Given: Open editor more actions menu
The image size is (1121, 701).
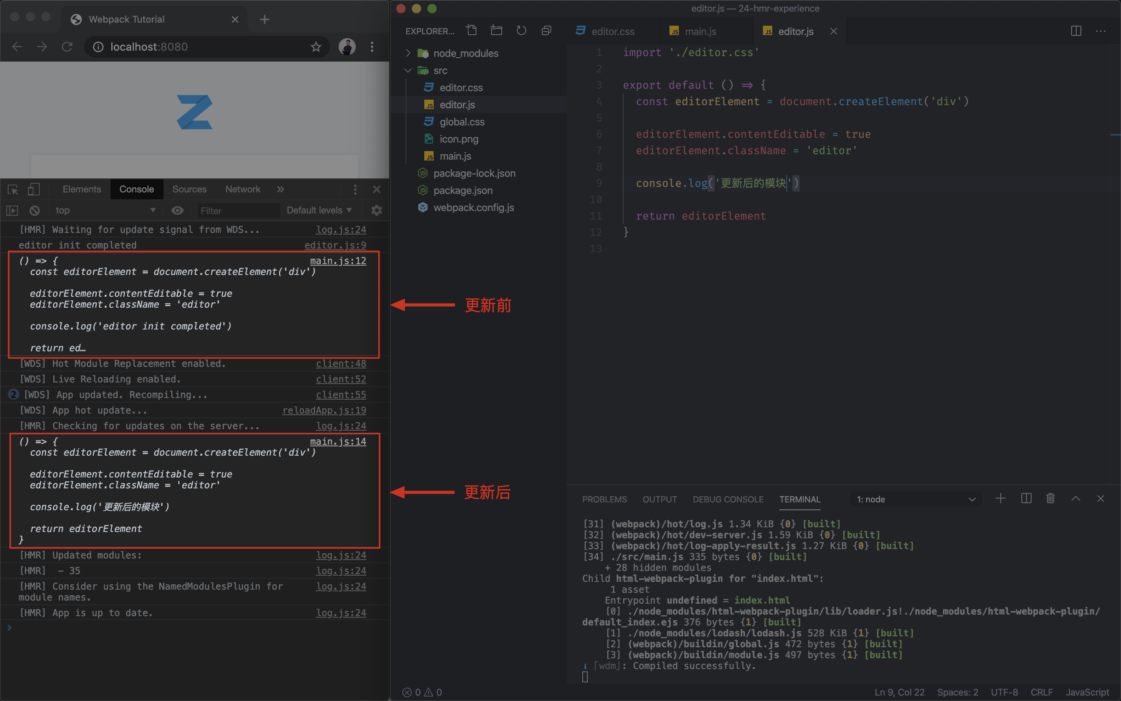Looking at the screenshot, I should [x=1101, y=31].
